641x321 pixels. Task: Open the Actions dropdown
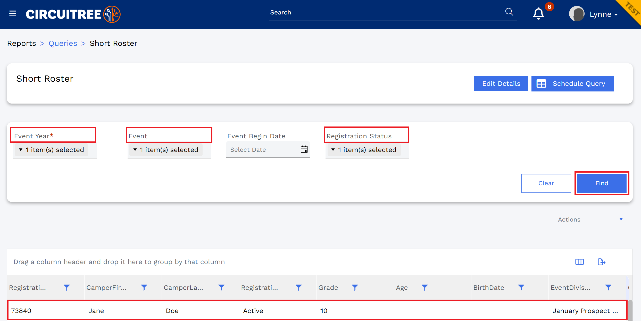click(x=591, y=219)
